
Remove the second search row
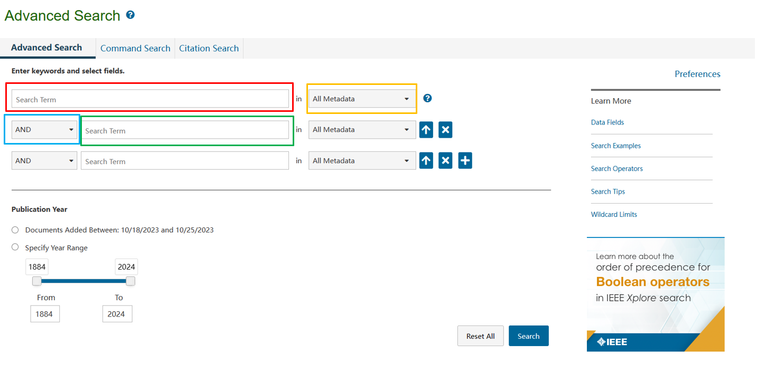coord(445,130)
